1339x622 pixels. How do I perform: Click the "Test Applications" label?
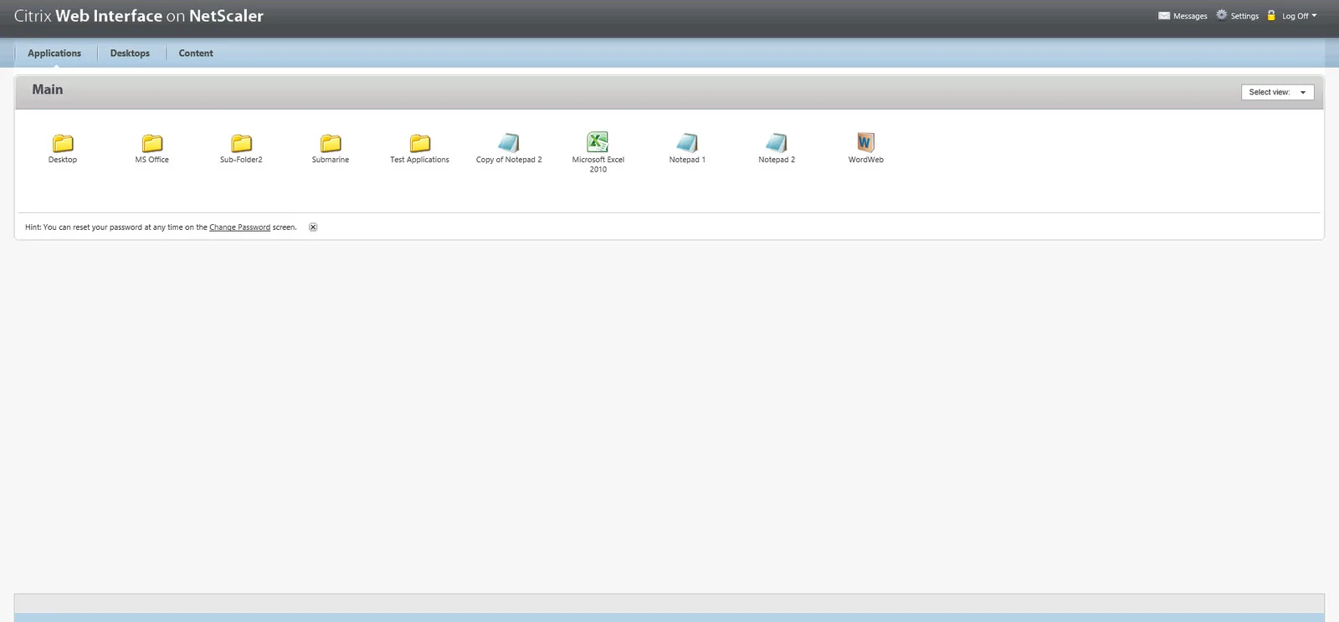pos(420,160)
